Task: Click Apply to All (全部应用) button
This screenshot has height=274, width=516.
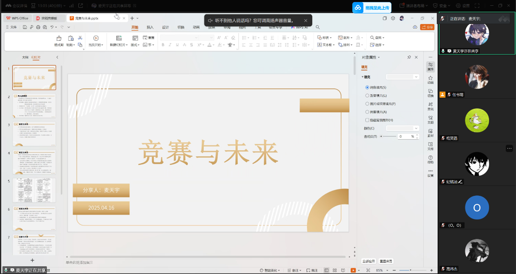Action: [368, 261]
